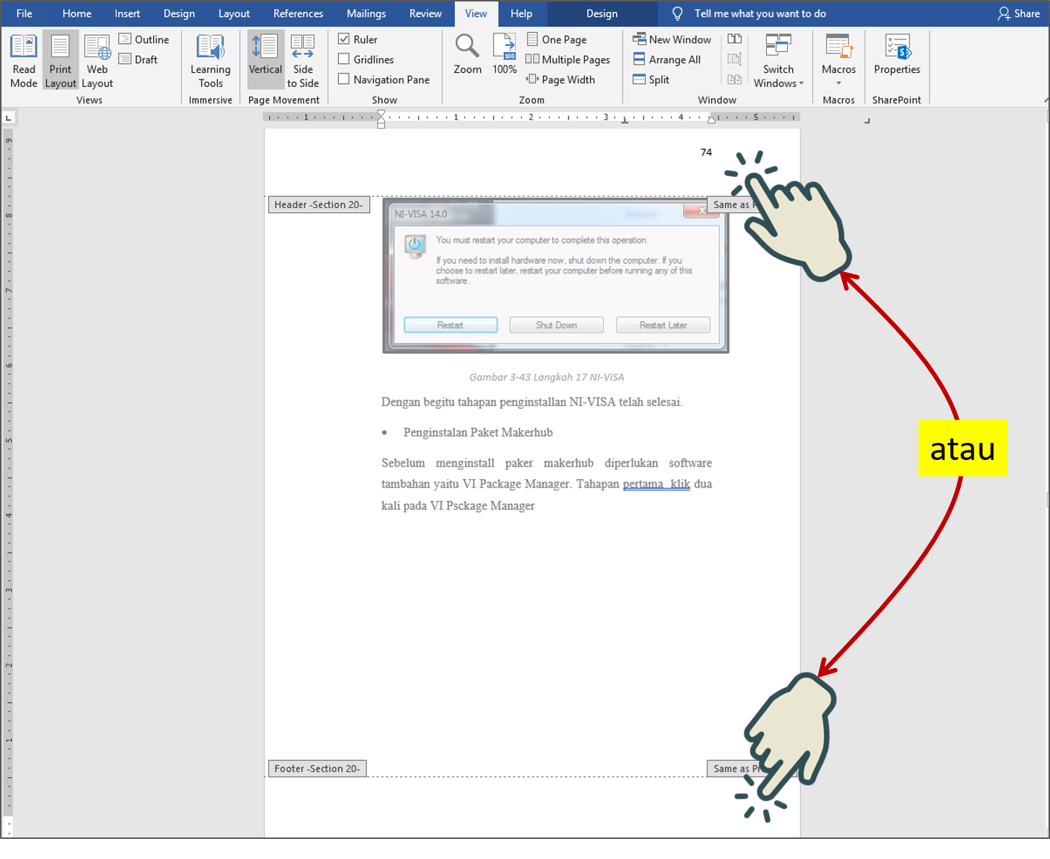This screenshot has width=1050, height=859.
Task: Switch to Draft view
Action: [x=139, y=59]
